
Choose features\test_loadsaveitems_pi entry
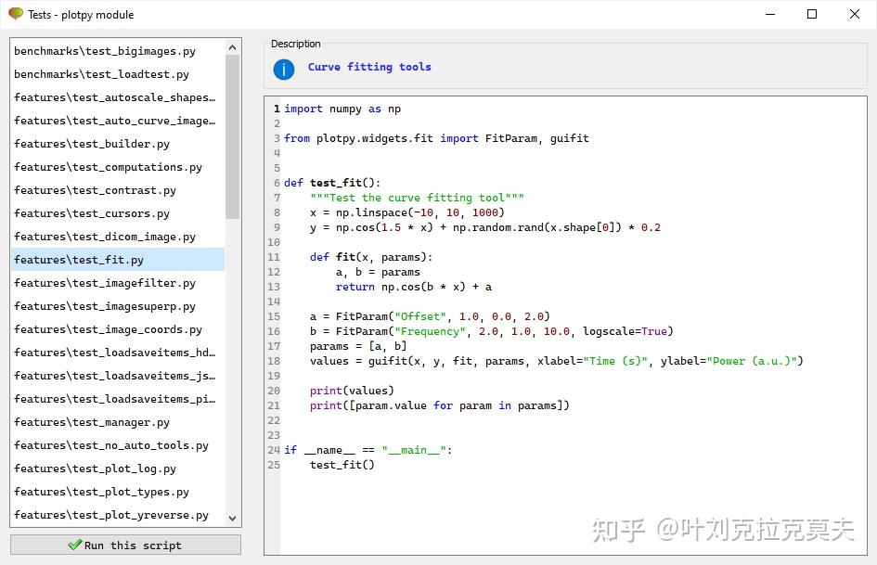118,399
